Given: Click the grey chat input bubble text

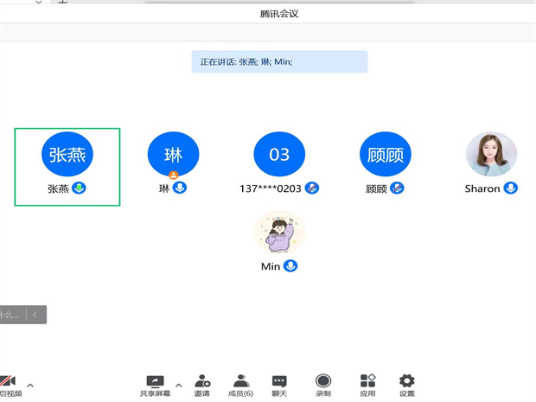Looking at the screenshot, I should pos(10,315).
